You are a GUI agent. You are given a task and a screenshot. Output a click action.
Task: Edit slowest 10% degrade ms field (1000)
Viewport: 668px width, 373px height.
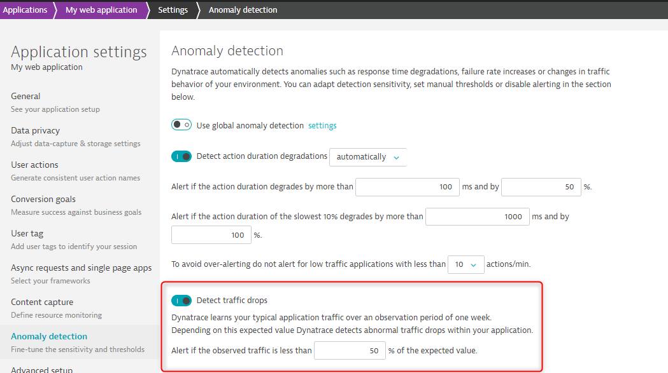477,217
